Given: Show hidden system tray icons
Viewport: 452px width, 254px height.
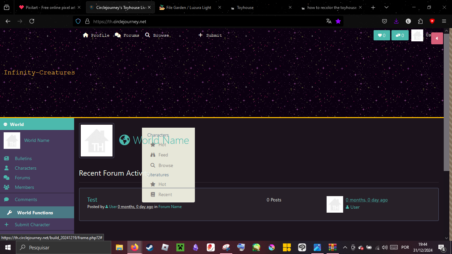Looking at the screenshot, I should point(345,247).
